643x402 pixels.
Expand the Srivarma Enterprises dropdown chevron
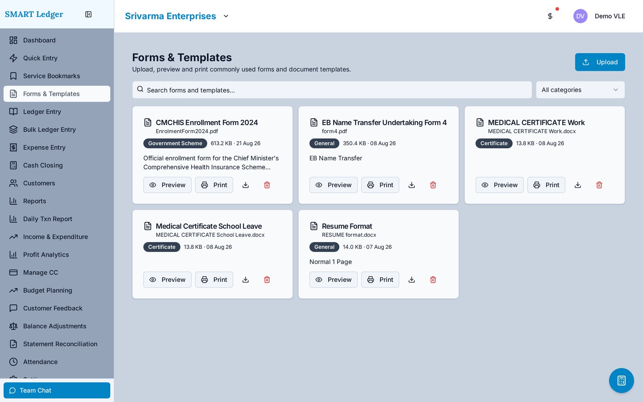[x=226, y=16]
